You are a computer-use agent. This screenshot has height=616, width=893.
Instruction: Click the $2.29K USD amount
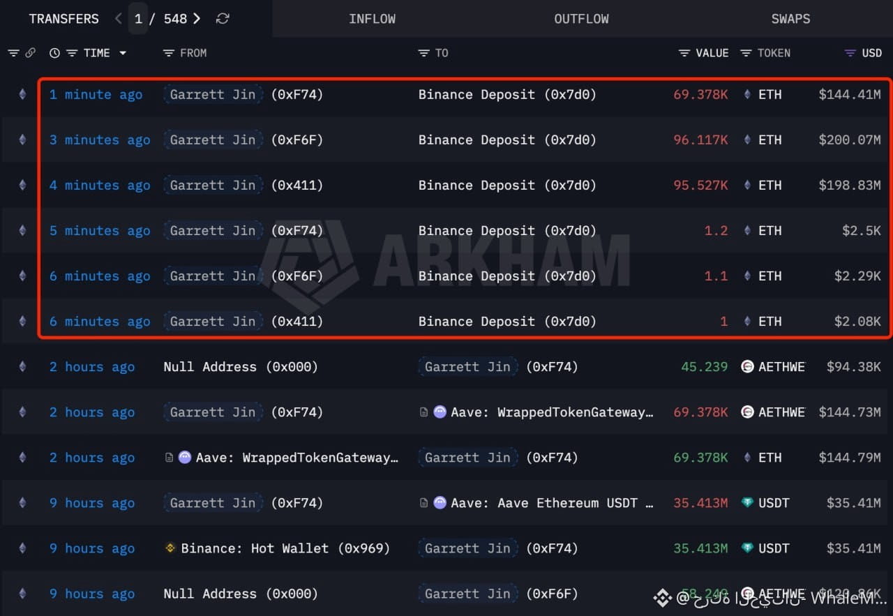[x=857, y=276]
